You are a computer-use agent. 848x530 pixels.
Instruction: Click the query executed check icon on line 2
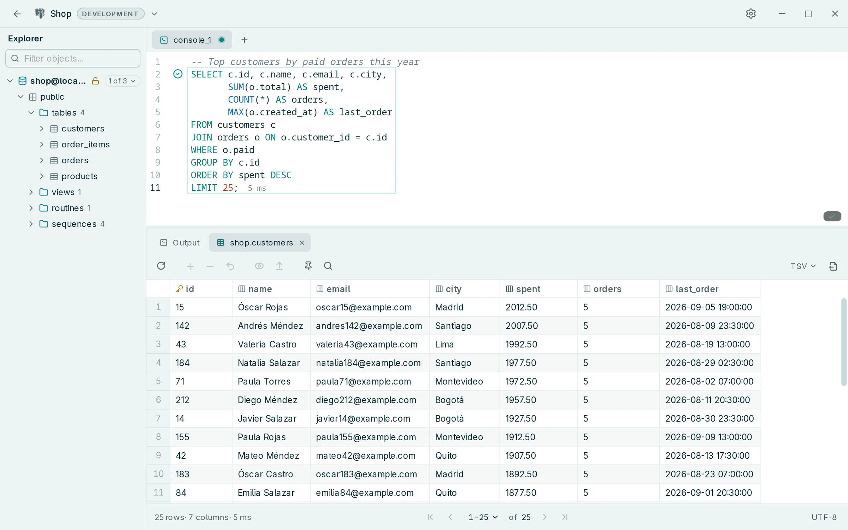coord(178,74)
